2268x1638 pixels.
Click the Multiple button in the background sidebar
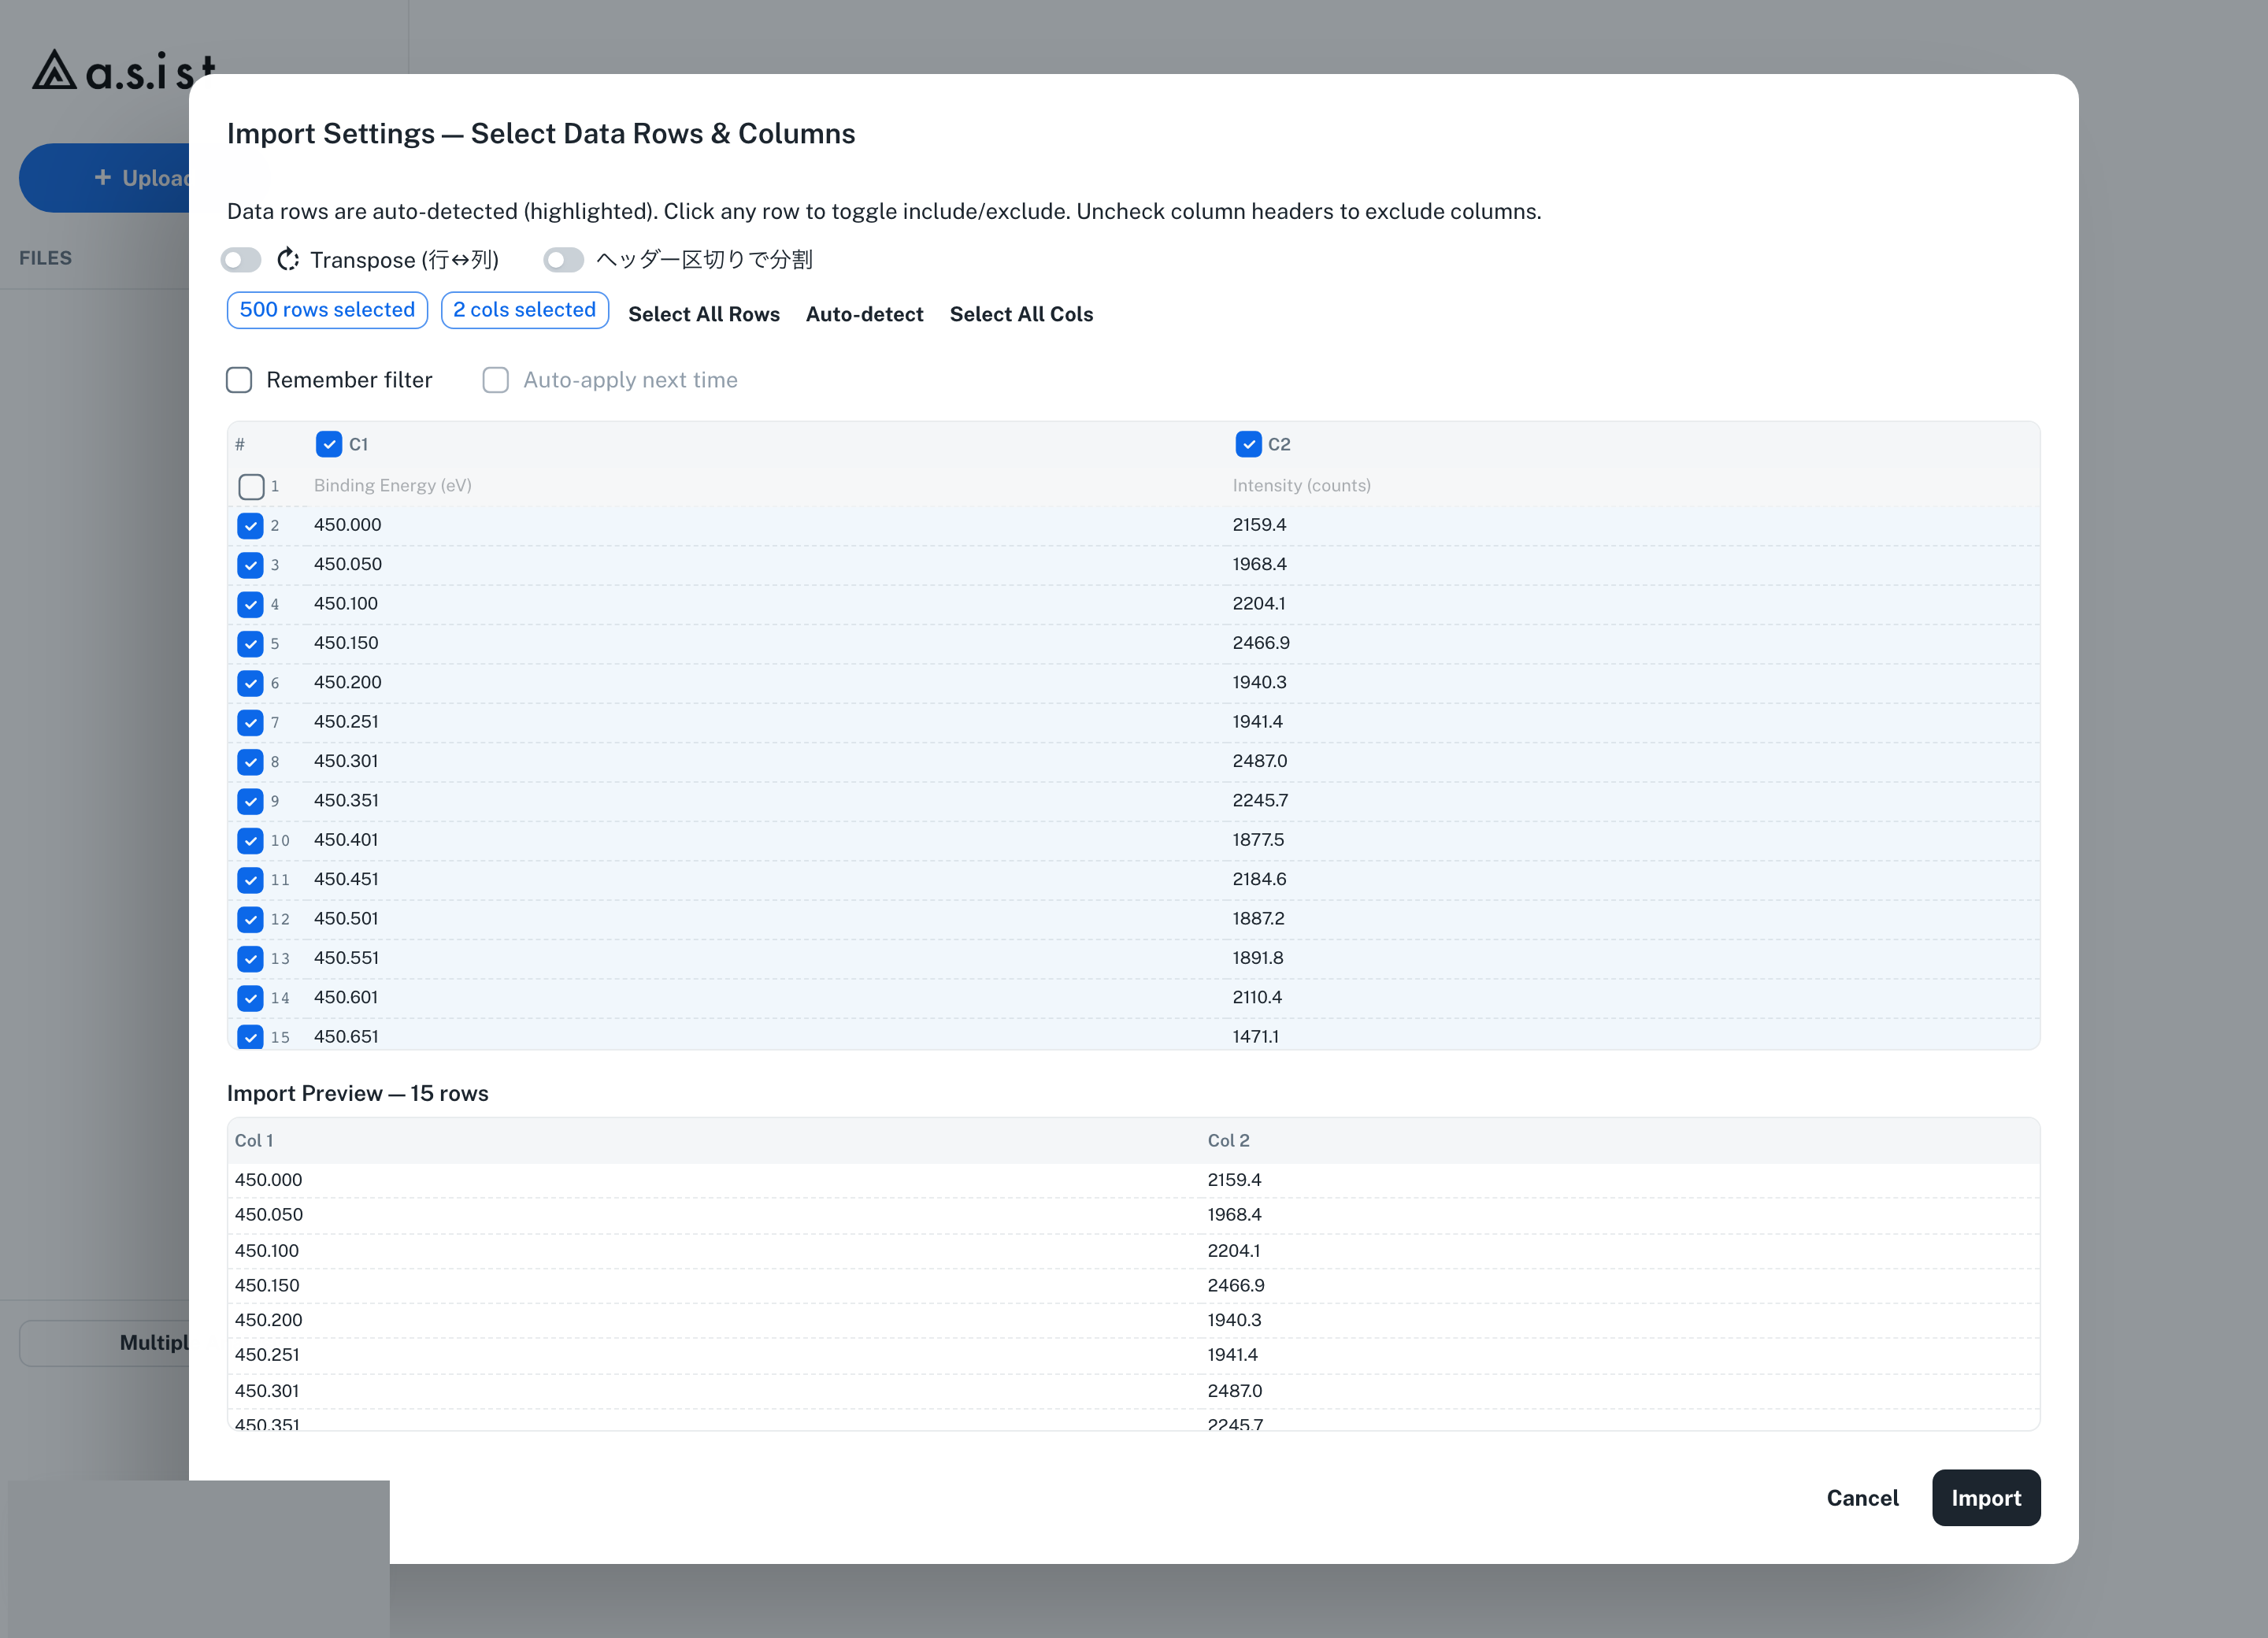(x=104, y=1343)
